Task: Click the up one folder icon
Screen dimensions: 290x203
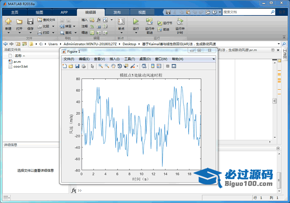Action: (x=18, y=44)
